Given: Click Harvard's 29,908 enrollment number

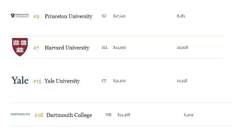Looking at the screenshot, I should (x=182, y=47).
